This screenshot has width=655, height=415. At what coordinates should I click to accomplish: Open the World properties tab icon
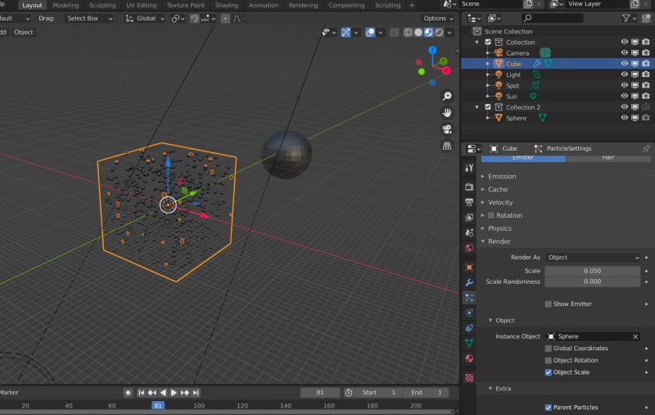[x=469, y=248]
